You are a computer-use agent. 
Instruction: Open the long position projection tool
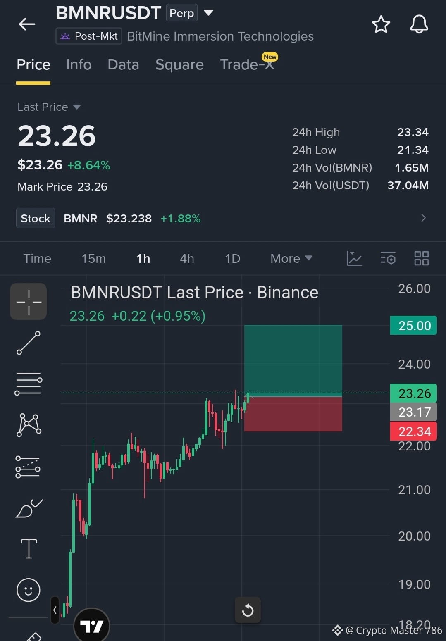[28, 467]
